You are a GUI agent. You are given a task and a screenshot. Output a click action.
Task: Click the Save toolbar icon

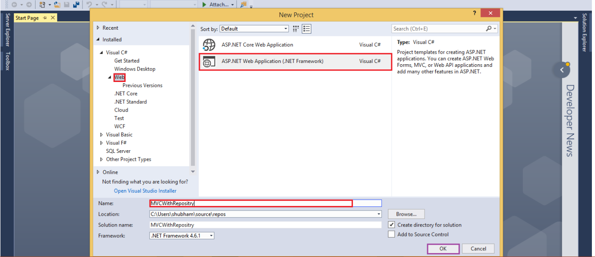click(67, 4)
